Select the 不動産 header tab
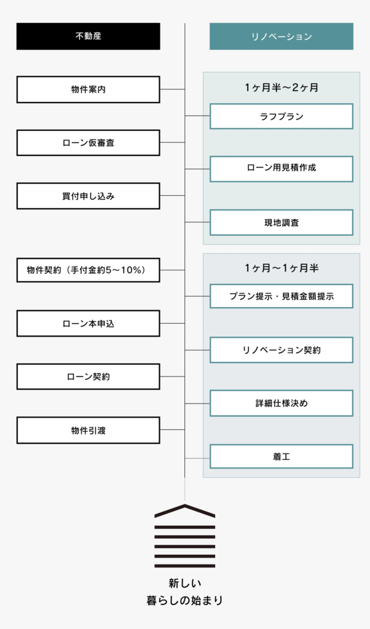 click(x=88, y=36)
